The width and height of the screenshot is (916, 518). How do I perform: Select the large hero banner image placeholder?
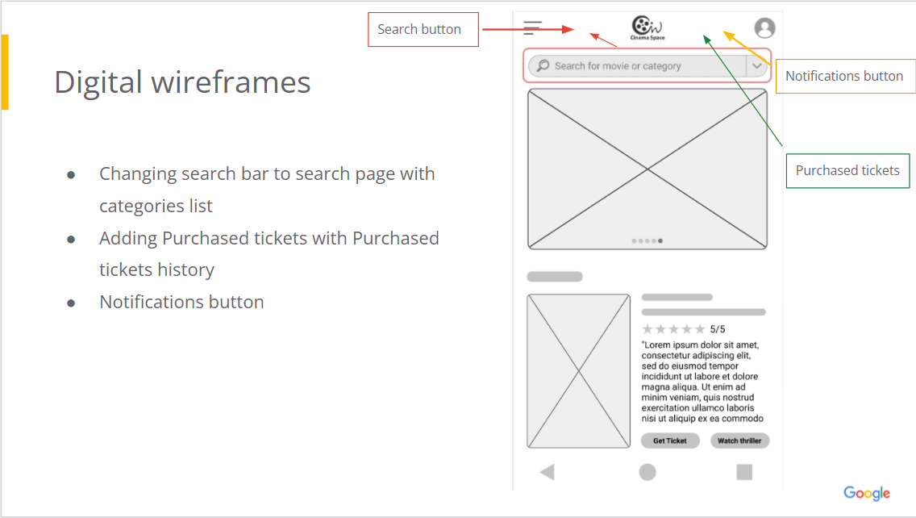[647, 169]
